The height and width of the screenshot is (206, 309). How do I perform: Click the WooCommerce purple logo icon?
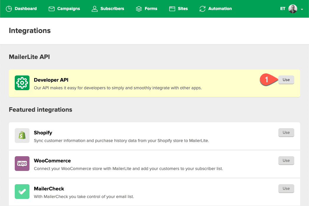22,164
